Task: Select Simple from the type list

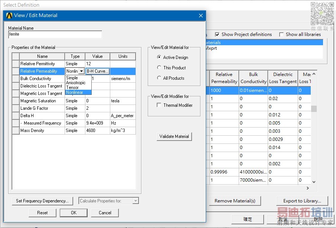Action: coord(72,78)
